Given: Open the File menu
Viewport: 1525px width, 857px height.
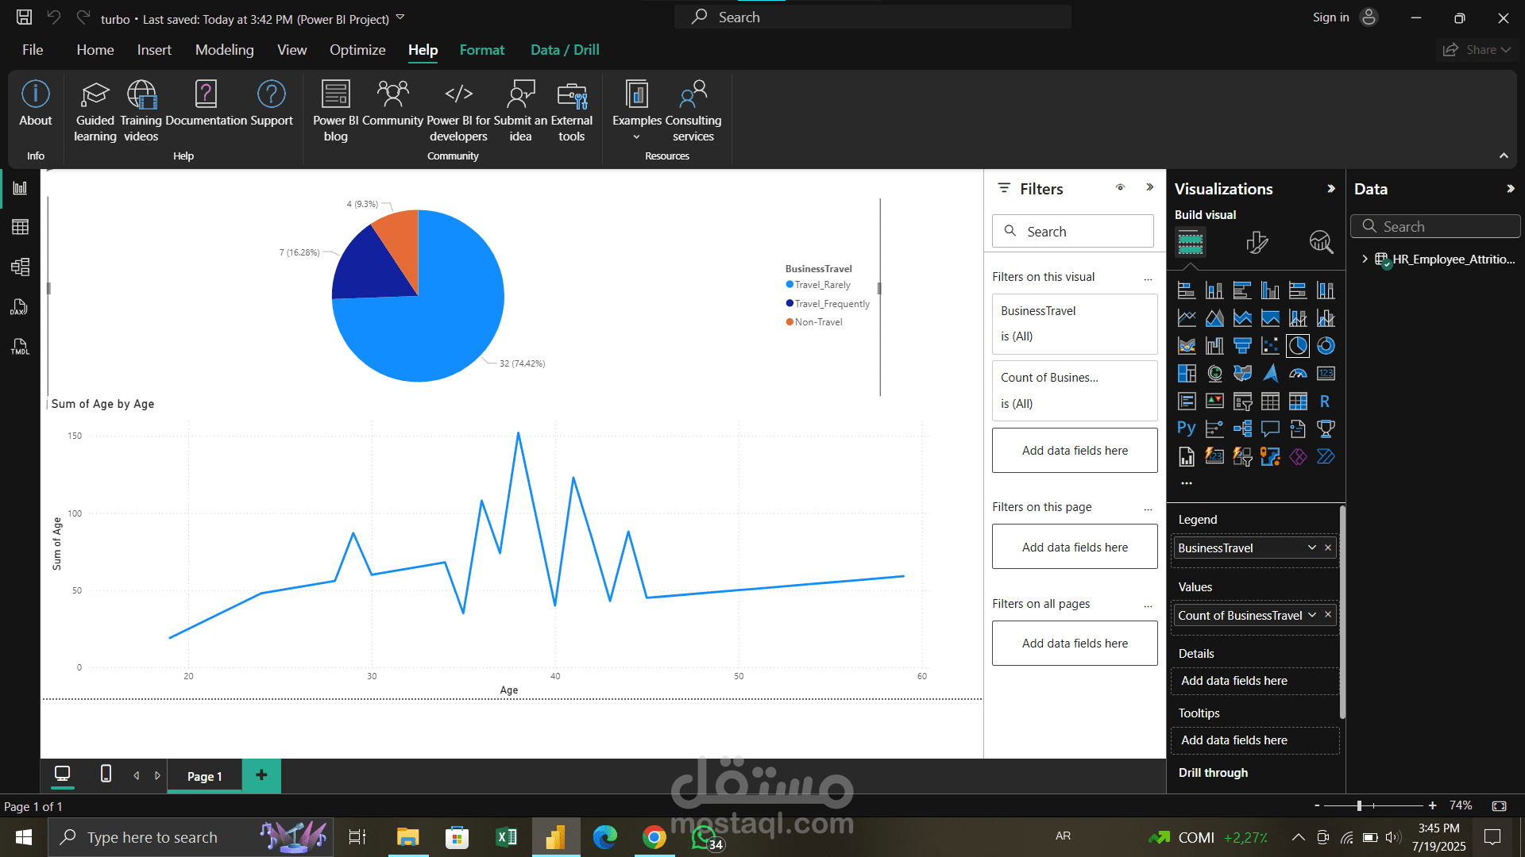Looking at the screenshot, I should [x=33, y=50].
